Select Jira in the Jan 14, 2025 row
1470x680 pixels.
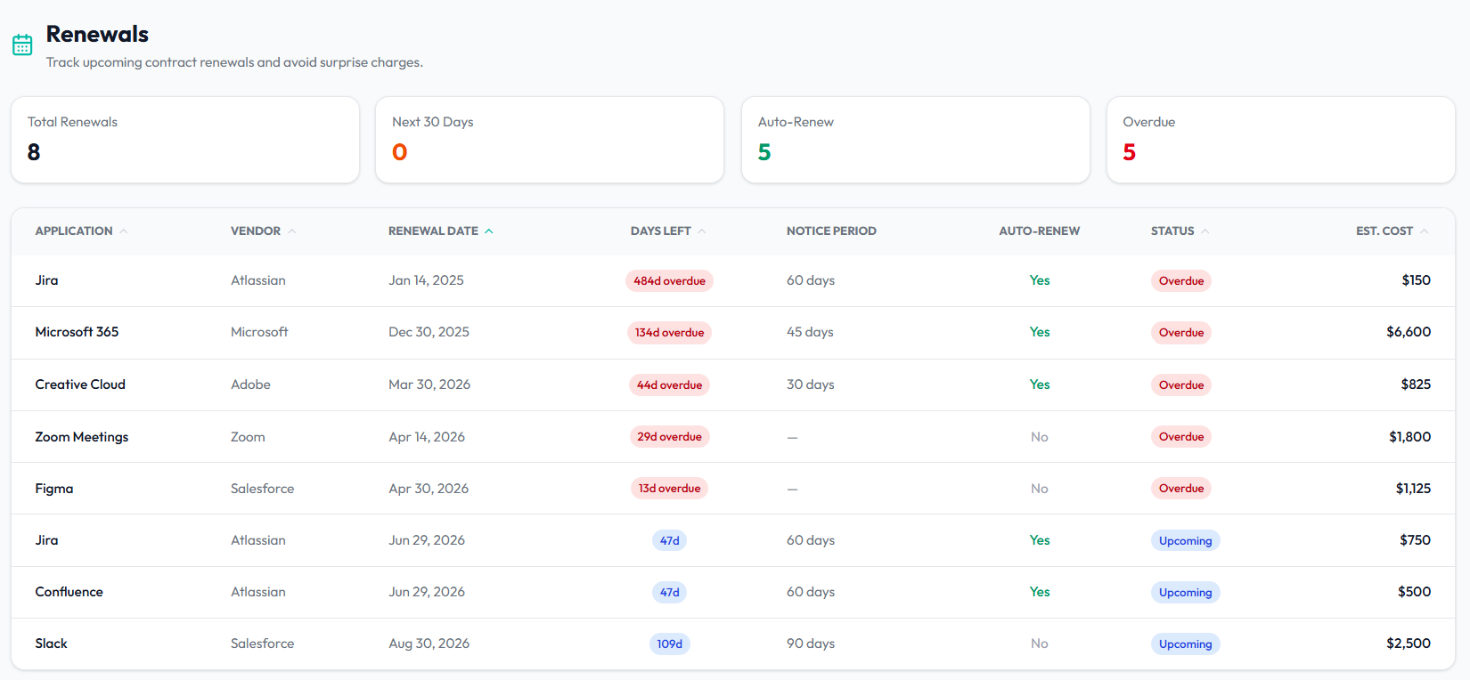[x=46, y=280]
